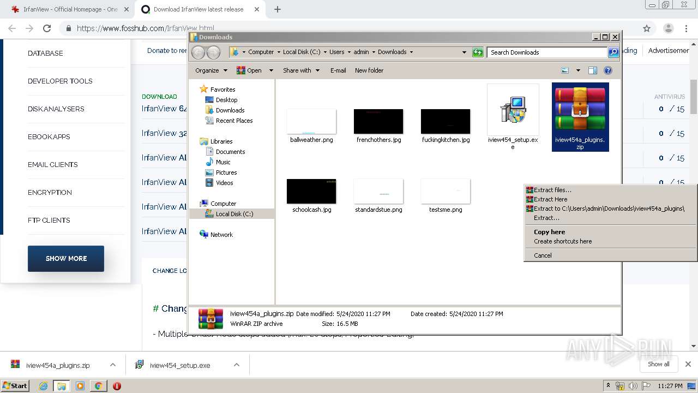
Task: Click New folder button
Action: [369, 70]
